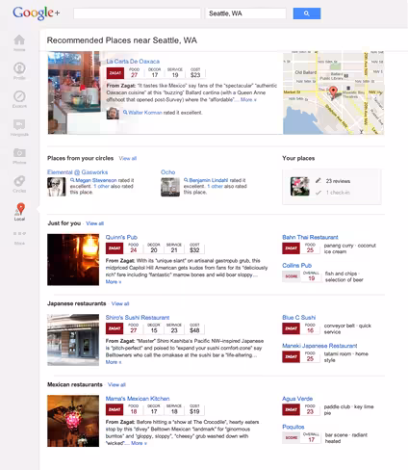Click the Elemental @ Gasworks thumbnail
Viewport: 408px width, 470px height.
[57, 187]
